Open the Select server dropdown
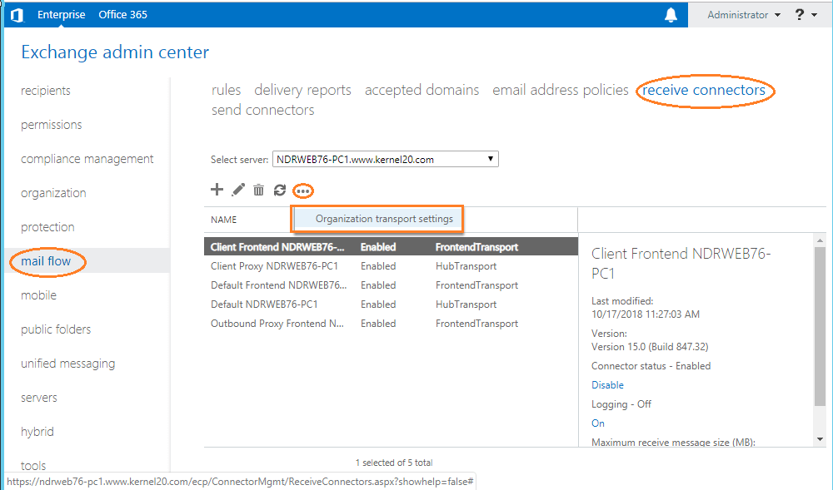 (386, 159)
